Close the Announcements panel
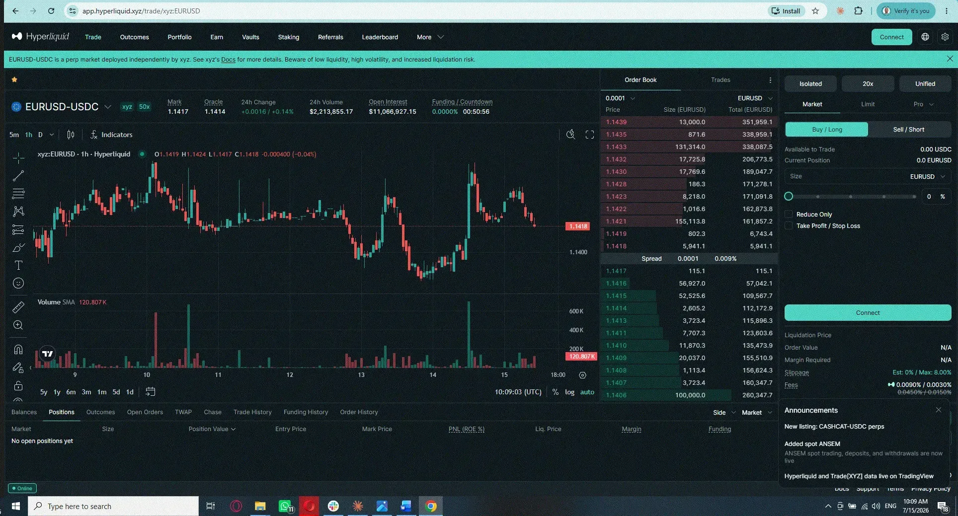 coord(939,410)
